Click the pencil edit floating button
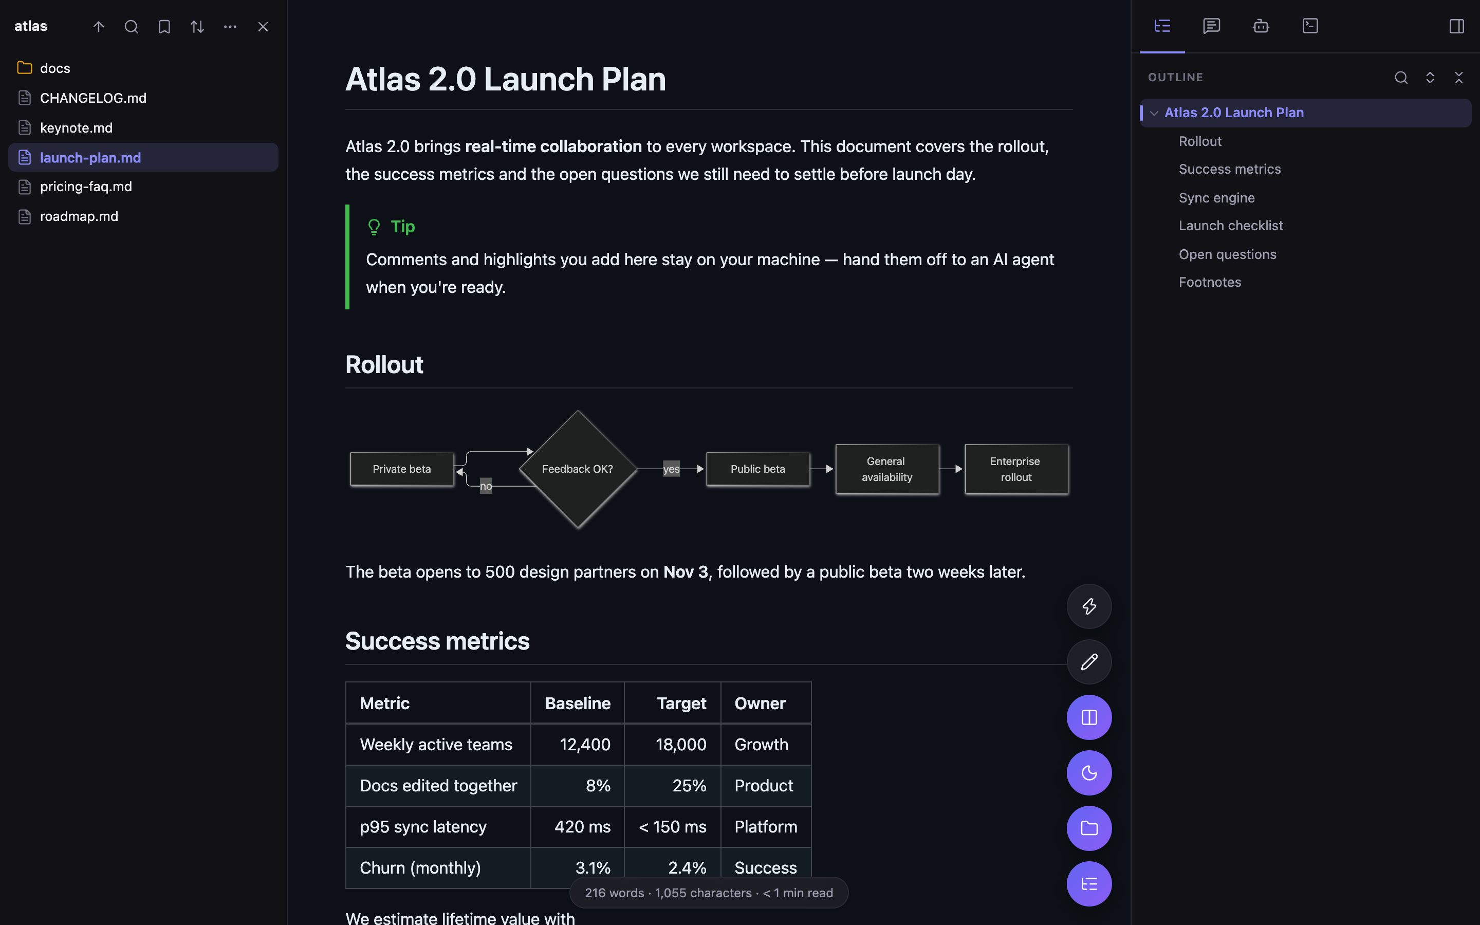The width and height of the screenshot is (1480, 925). (x=1089, y=662)
